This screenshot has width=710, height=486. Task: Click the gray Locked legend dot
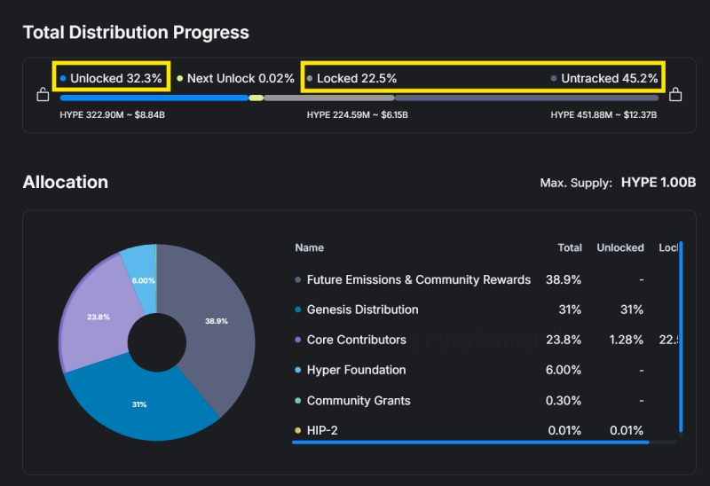tap(310, 79)
